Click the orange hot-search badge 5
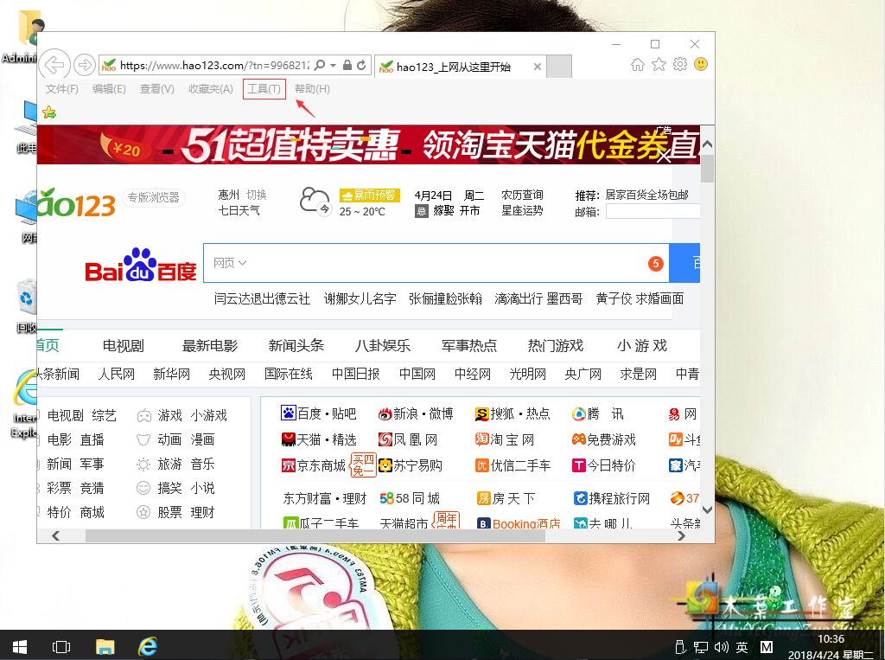 coord(655,263)
